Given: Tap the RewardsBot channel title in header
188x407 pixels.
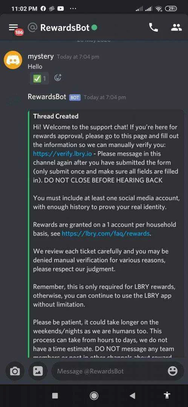Looking at the screenshot, I should pyautogui.click(x=65, y=28).
